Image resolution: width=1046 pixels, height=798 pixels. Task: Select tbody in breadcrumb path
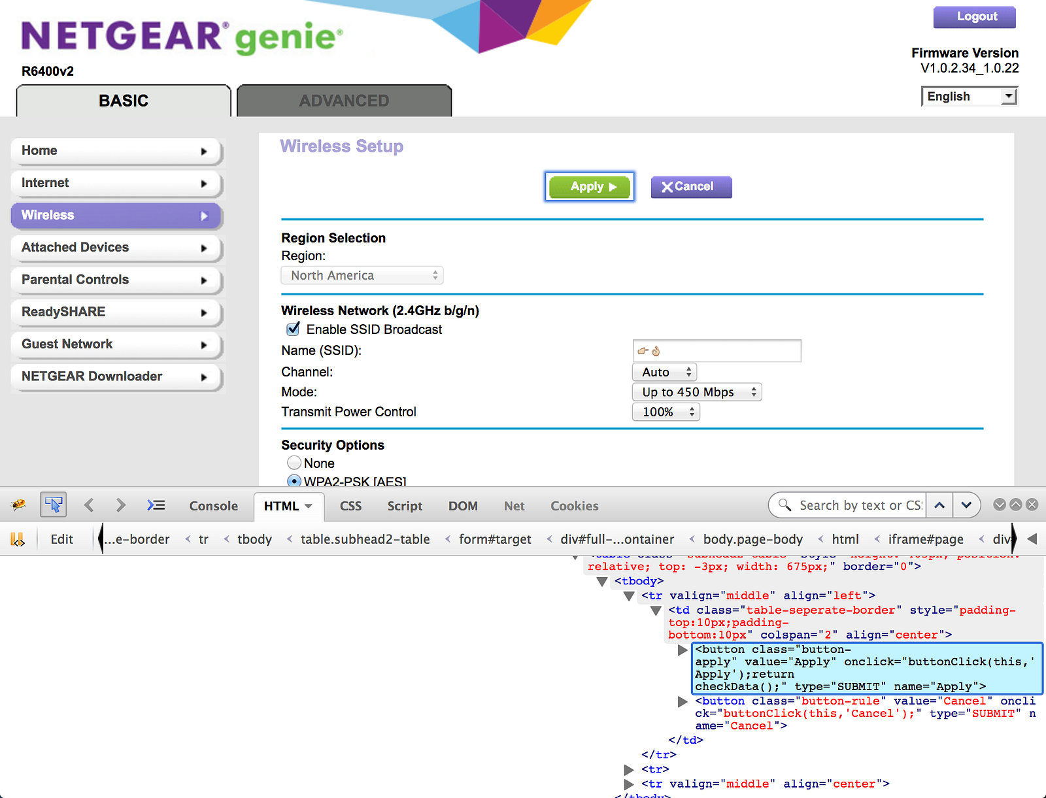(x=254, y=539)
